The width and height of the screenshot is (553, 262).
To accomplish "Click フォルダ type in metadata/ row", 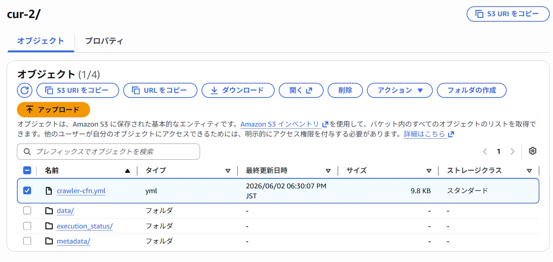I will 159,241.
